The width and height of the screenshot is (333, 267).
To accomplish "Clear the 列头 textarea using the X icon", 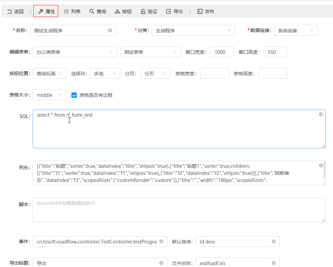I will click(x=321, y=165).
